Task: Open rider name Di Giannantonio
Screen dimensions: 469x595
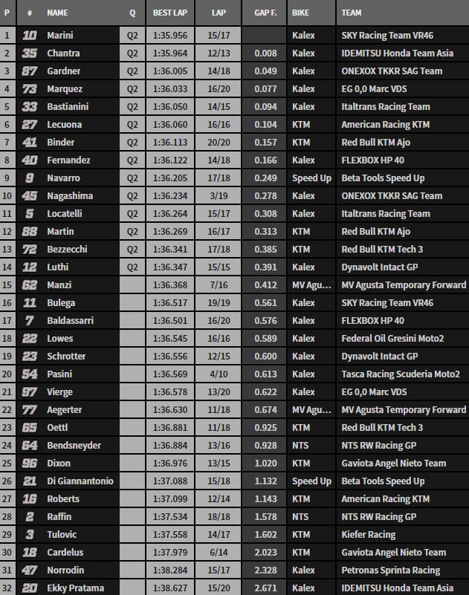Action: pyautogui.click(x=80, y=481)
